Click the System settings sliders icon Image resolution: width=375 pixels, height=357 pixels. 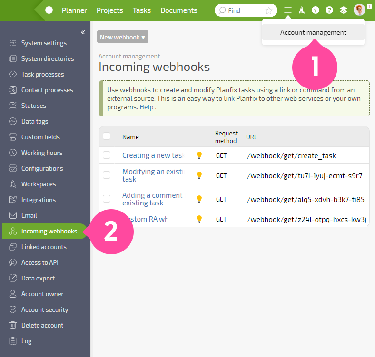13,43
